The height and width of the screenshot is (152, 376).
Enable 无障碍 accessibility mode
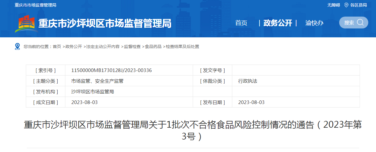click(334, 5)
